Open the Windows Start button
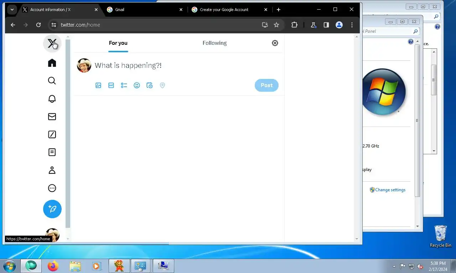 10,266
